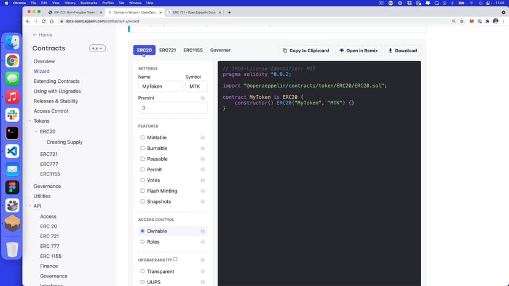
Task: Select the Governor contract tab
Action: [x=220, y=50]
